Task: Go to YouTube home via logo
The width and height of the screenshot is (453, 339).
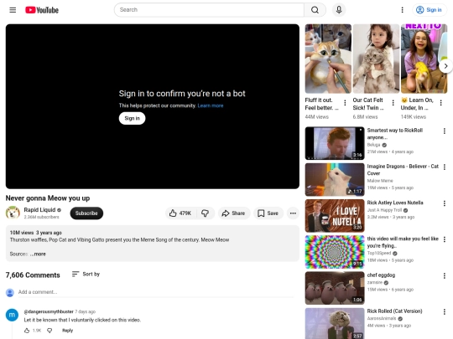Action: (x=42, y=10)
